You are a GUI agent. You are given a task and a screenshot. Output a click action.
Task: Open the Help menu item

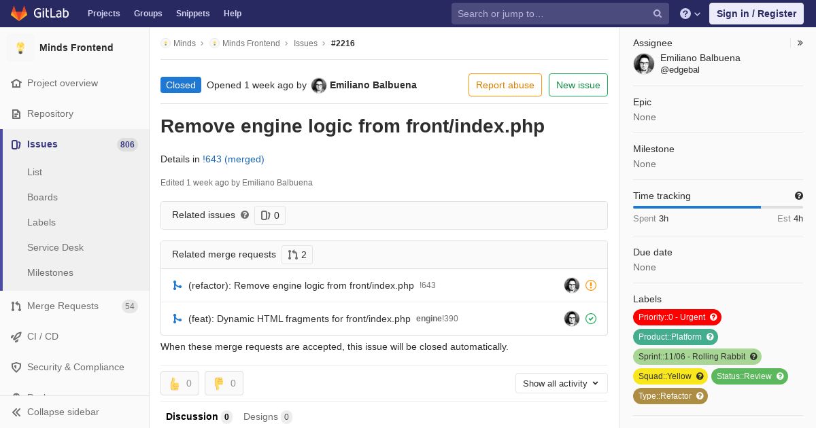point(233,14)
